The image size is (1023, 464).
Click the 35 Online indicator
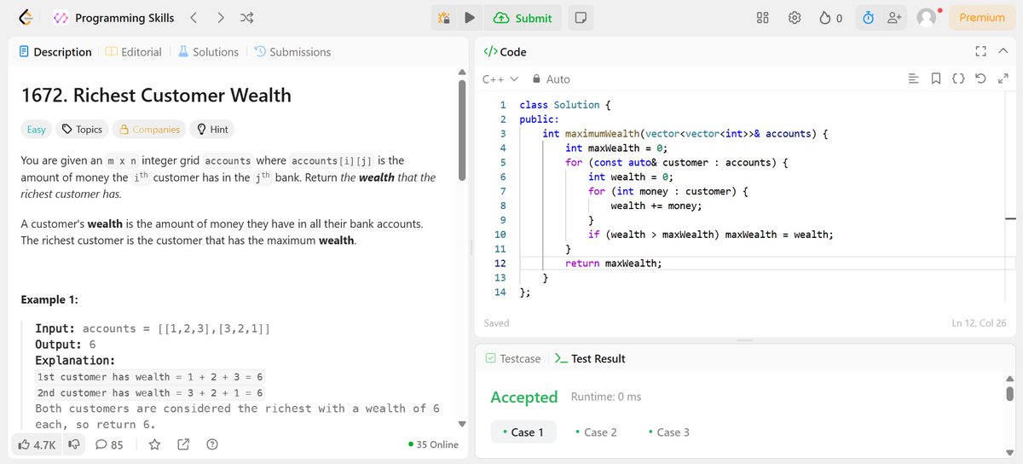pyautogui.click(x=433, y=444)
